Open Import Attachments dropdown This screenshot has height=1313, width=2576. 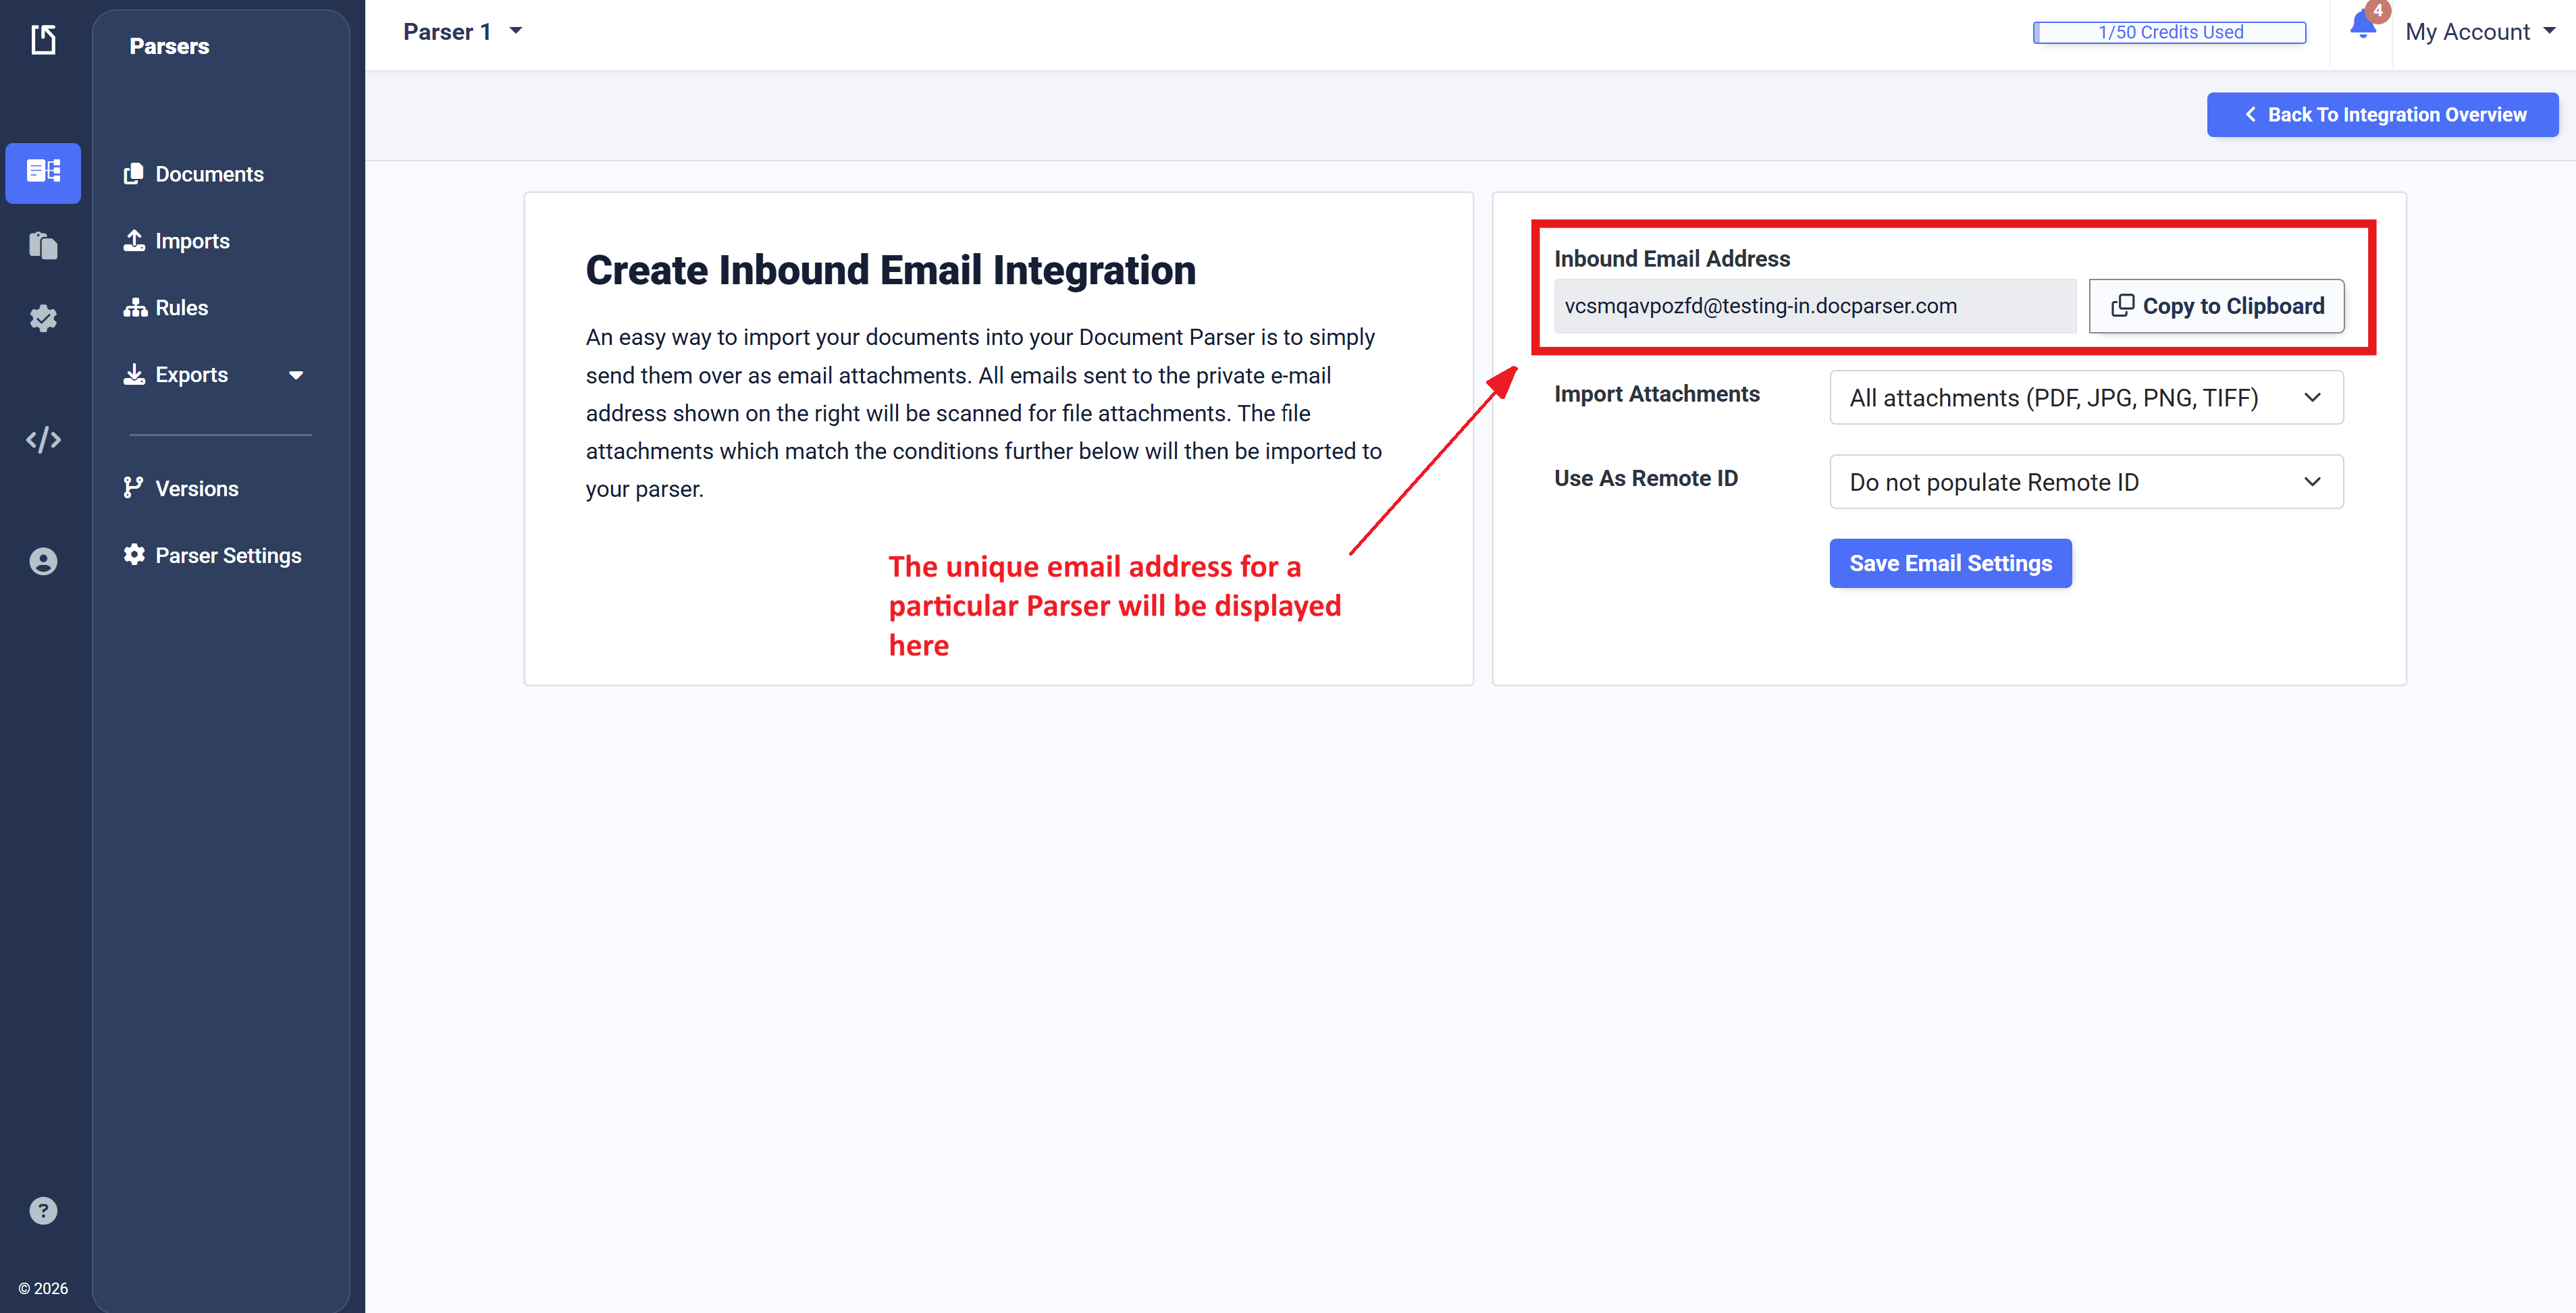[2085, 398]
